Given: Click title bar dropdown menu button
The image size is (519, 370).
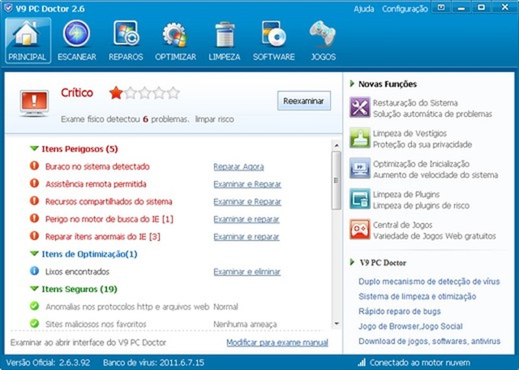Looking at the screenshot, I should (x=441, y=7).
